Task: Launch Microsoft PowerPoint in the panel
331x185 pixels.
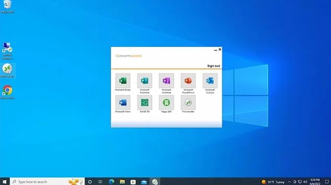Action: 188,81
